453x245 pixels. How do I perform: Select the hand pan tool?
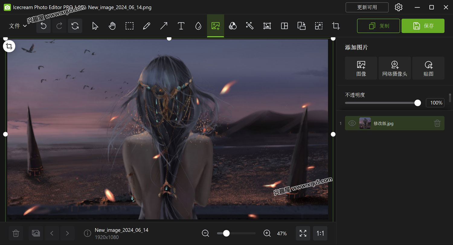coord(112,26)
